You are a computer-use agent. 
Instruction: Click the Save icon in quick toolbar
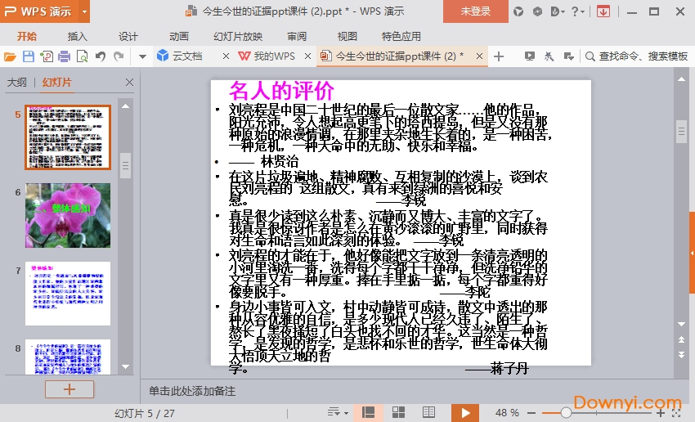29,56
